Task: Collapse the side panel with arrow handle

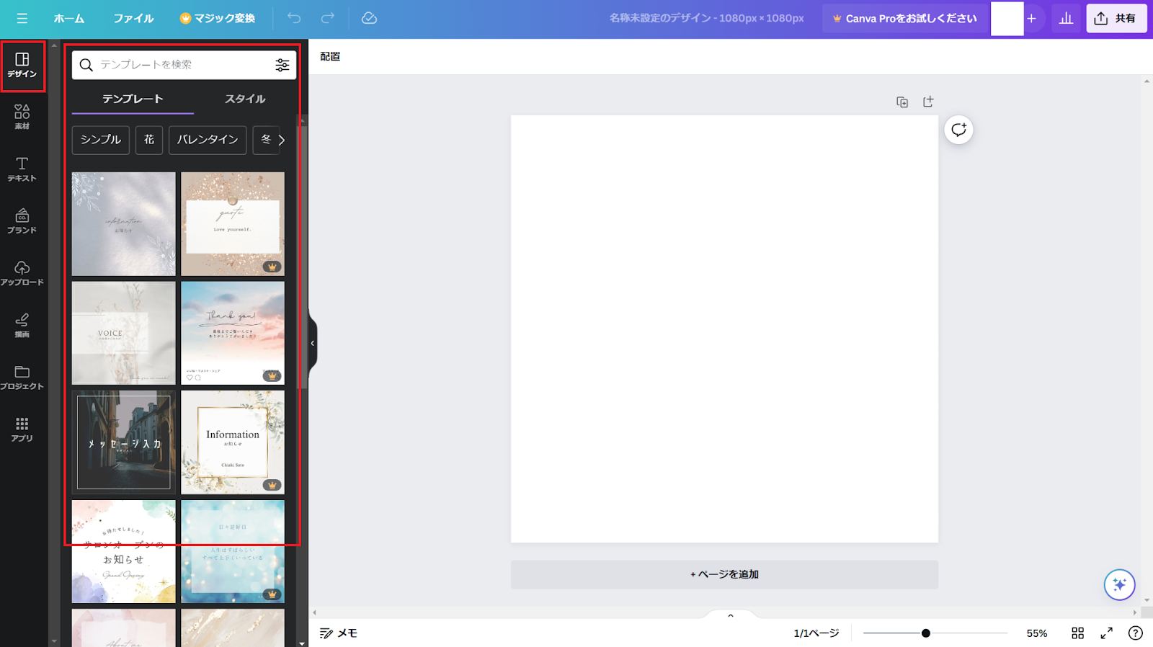Action: tap(313, 343)
